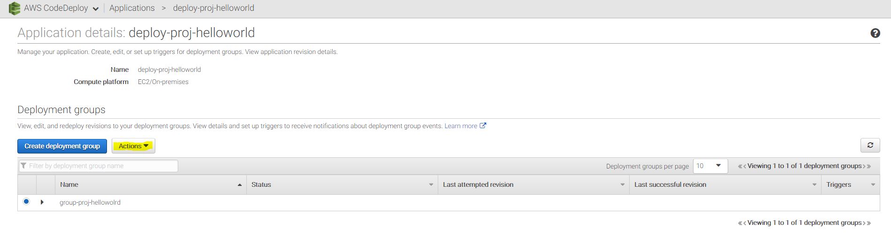This screenshot has height=238, width=891.
Task: Select the group-proj-helloworld radio button
Action: pyautogui.click(x=26, y=202)
